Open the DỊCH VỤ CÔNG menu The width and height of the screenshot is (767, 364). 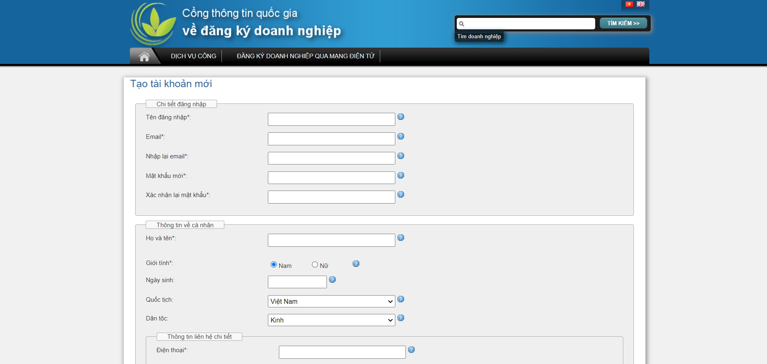(193, 56)
